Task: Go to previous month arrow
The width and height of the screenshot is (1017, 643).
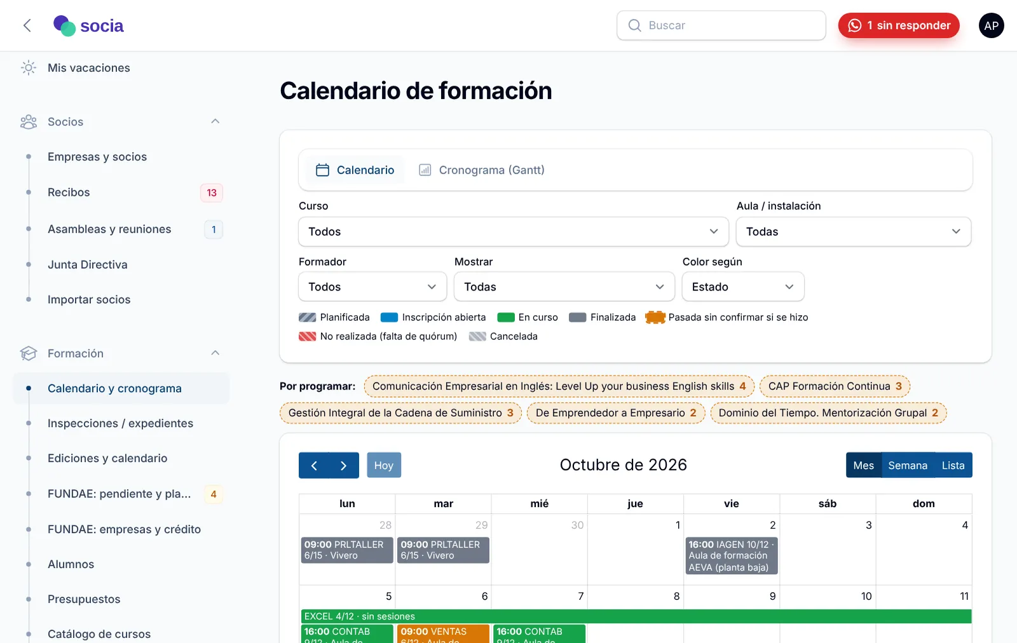Action: point(314,465)
